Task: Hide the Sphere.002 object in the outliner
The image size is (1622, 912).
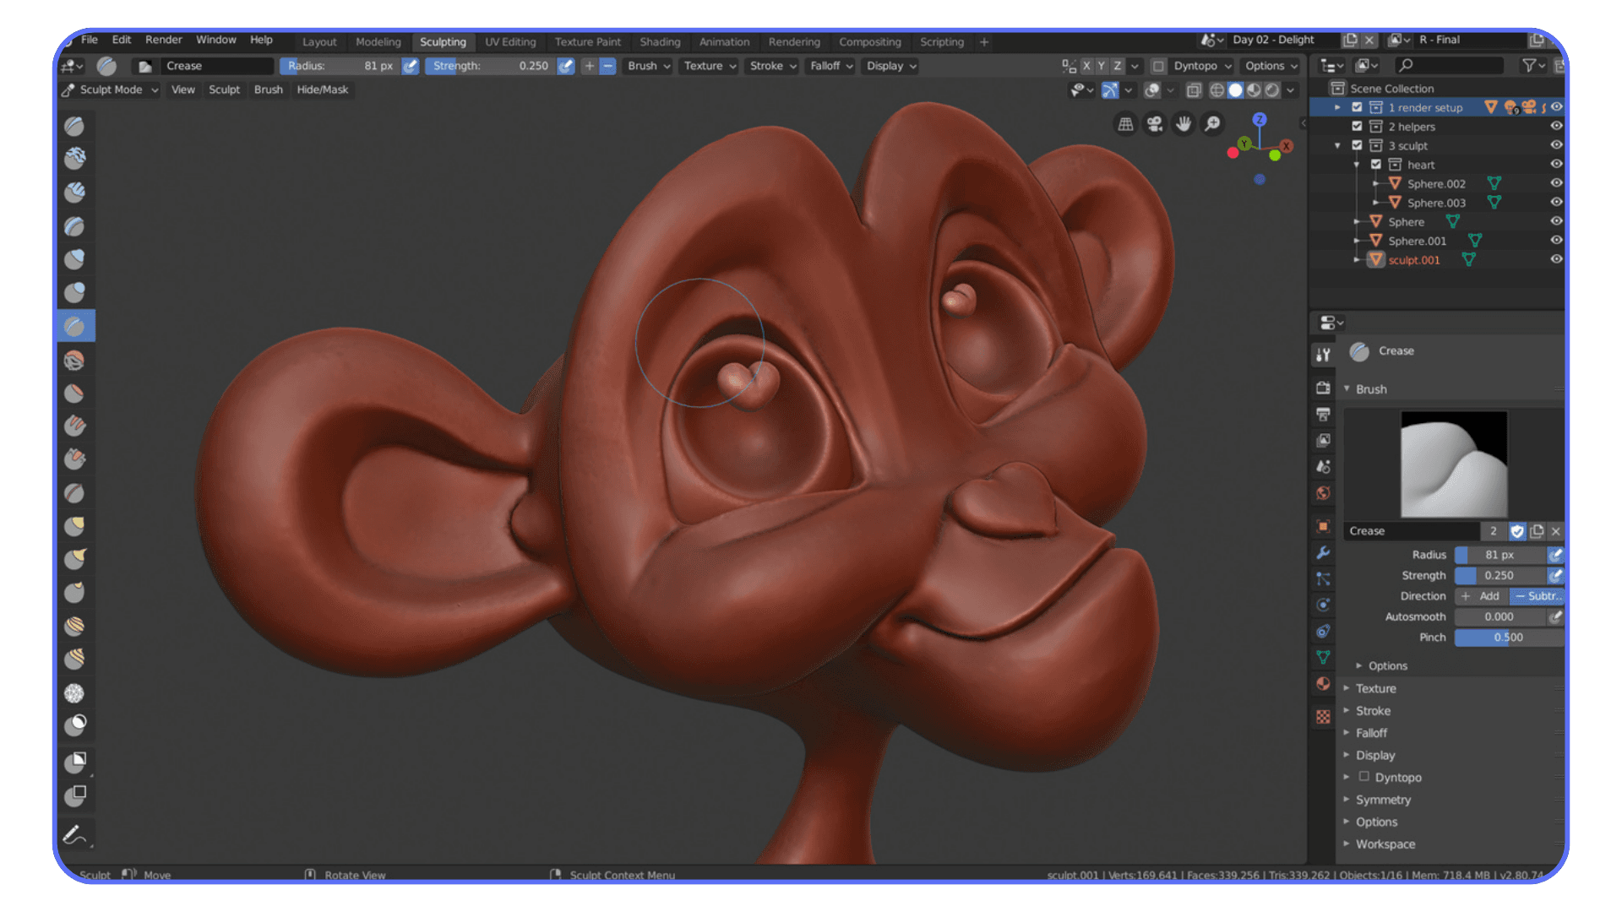Action: click(x=1556, y=183)
